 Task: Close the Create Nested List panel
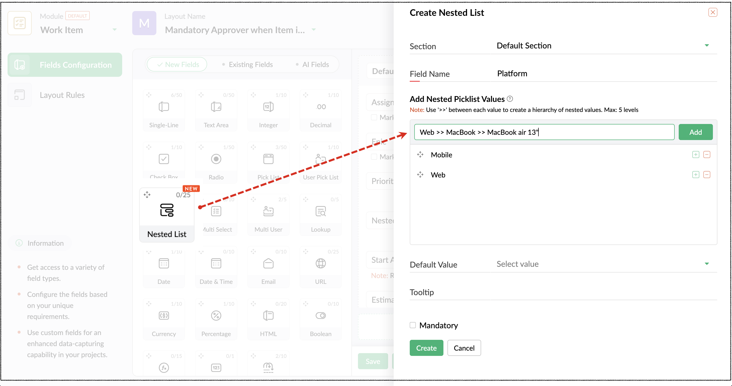[712, 13]
